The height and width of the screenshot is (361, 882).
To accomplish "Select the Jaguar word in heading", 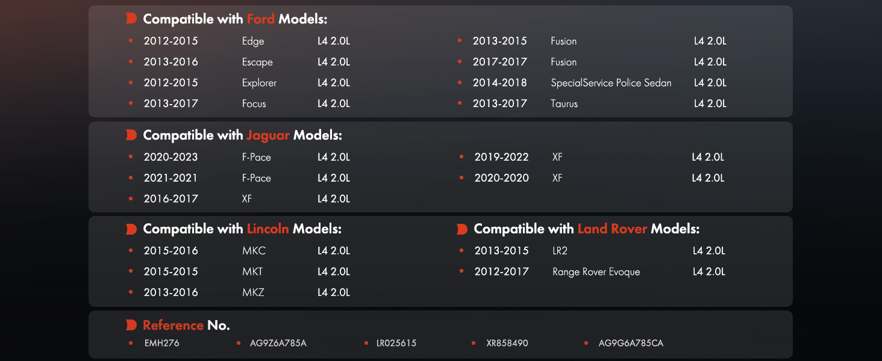I will (268, 135).
